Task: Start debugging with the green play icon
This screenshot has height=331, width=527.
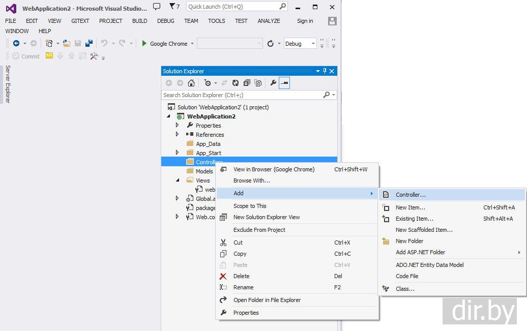Action: click(x=144, y=44)
